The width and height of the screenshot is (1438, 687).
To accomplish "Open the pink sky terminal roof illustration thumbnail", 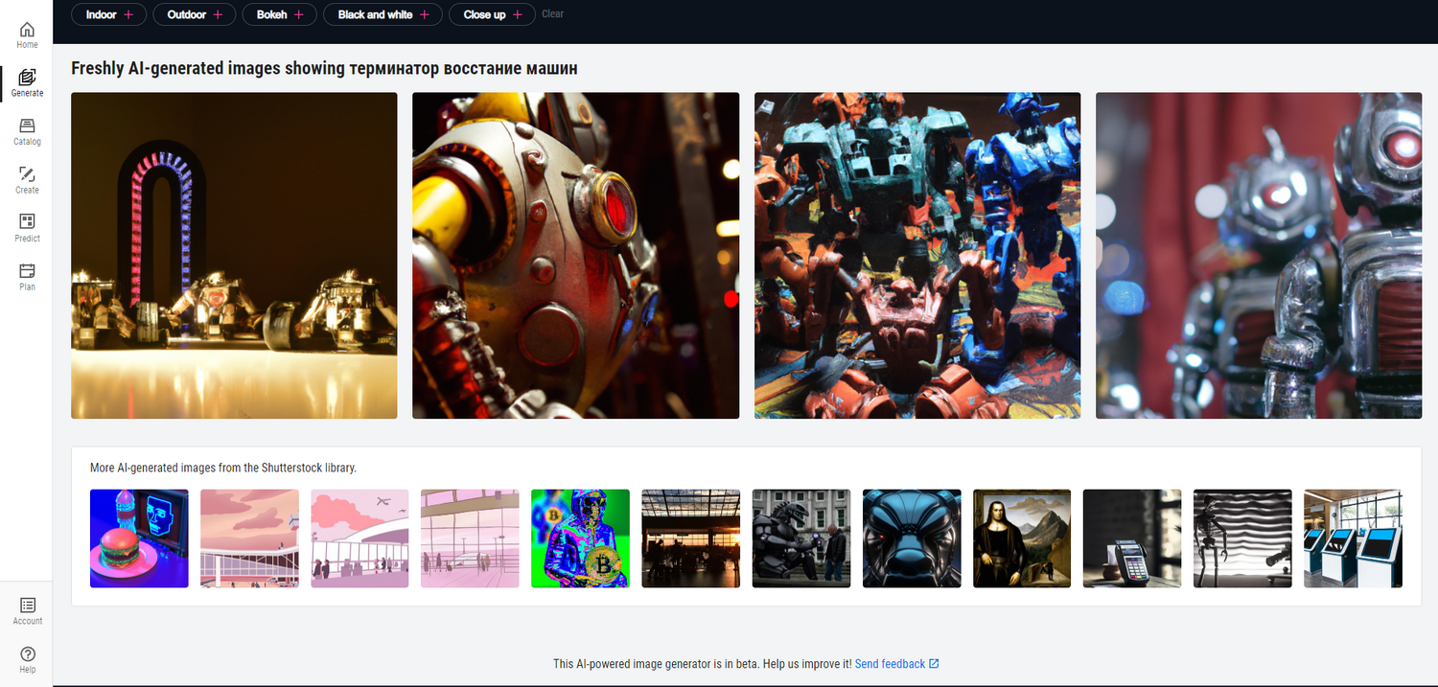I will pyautogui.click(x=249, y=538).
